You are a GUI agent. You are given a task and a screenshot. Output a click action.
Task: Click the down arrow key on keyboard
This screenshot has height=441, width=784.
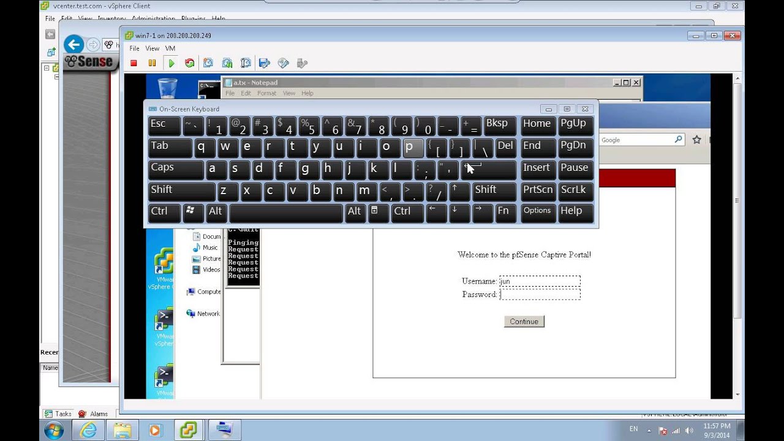459,213
